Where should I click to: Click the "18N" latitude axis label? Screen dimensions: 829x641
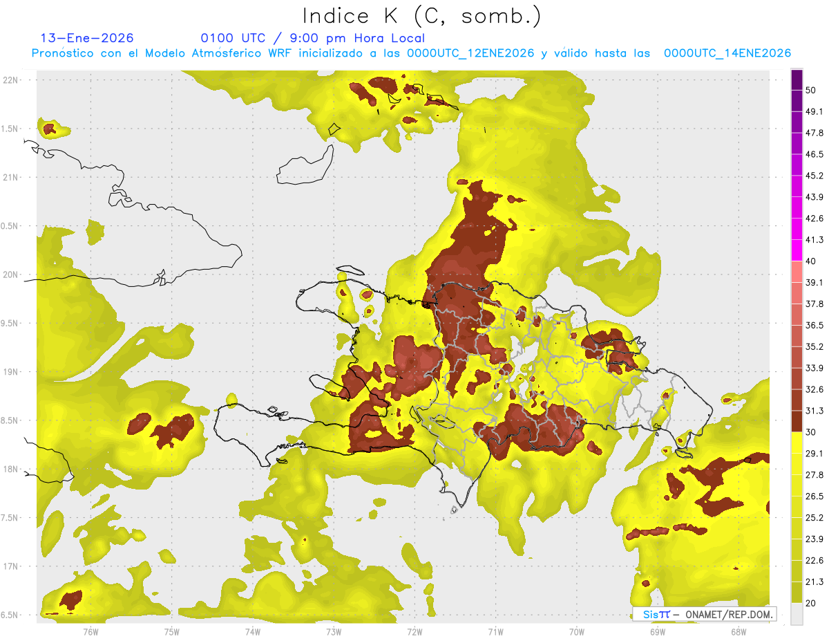coord(10,469)
